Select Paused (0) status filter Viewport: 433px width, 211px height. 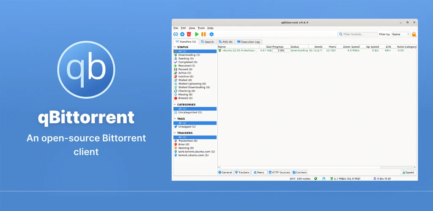coord(195,69)
